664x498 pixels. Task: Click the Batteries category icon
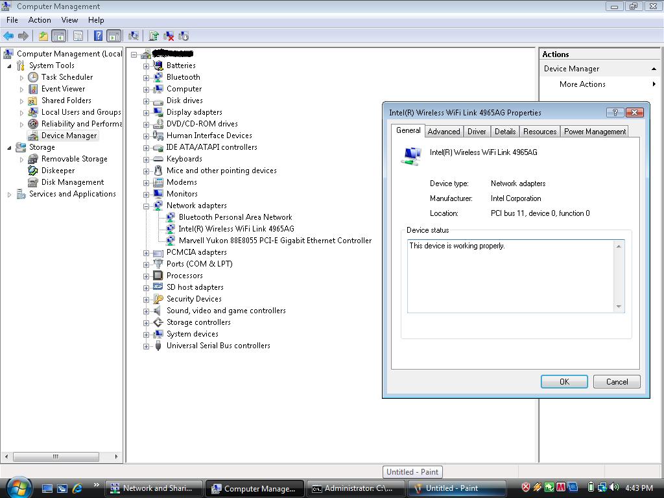[x=158, y=65]
